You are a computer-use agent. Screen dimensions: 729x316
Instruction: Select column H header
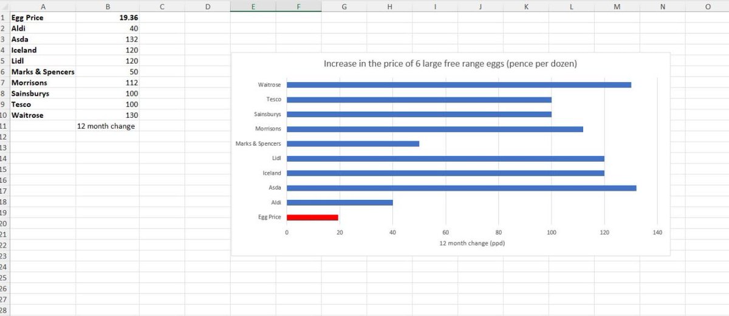[x=389, y=6]
